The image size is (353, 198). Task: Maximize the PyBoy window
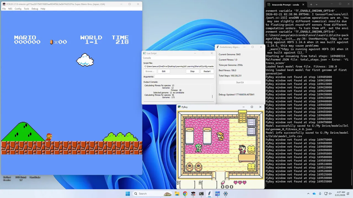tap(252, 107)
